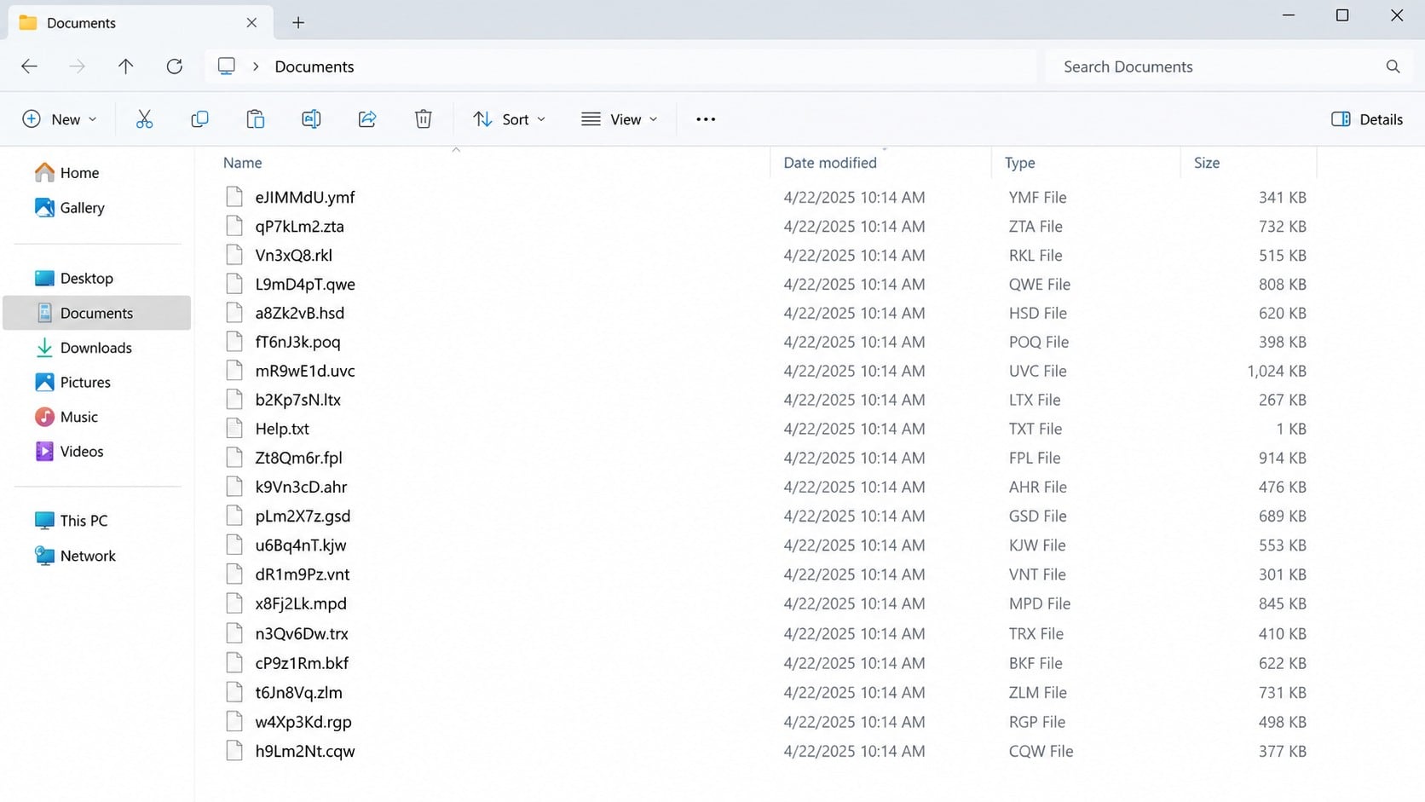This screenshot has height=802, width=1425.
Task: Toggle the Details pane
Action: tap(1367, 119)
